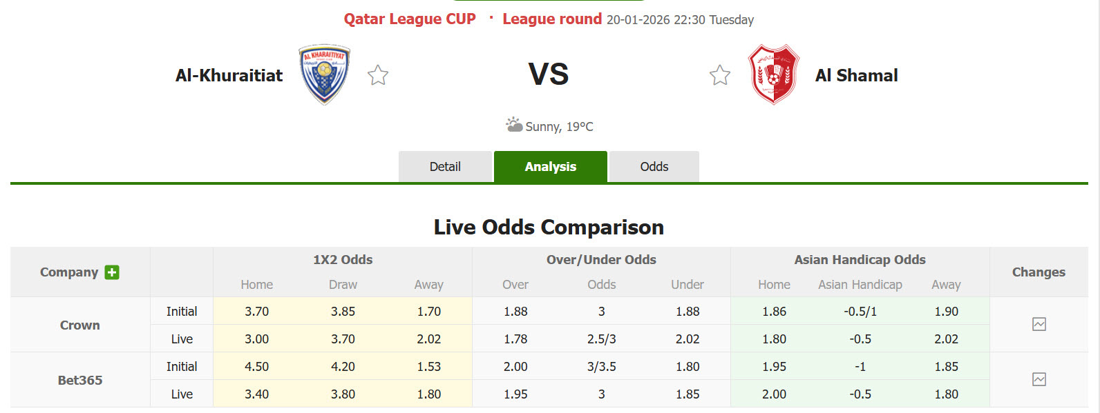
Task: Click the League round link
Action: click(x=551, y=19)
